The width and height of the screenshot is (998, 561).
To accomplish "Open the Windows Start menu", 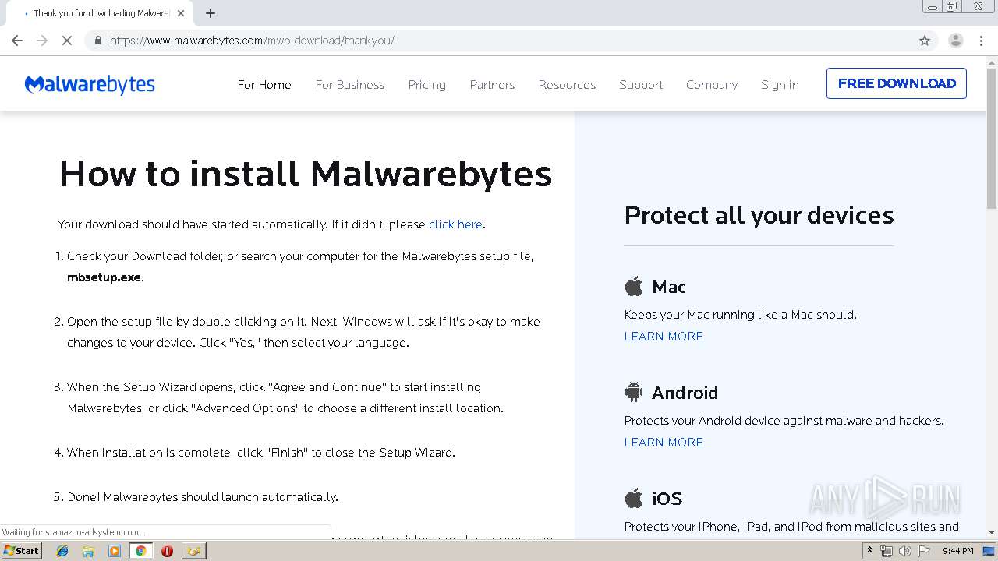I will point(22,551).
